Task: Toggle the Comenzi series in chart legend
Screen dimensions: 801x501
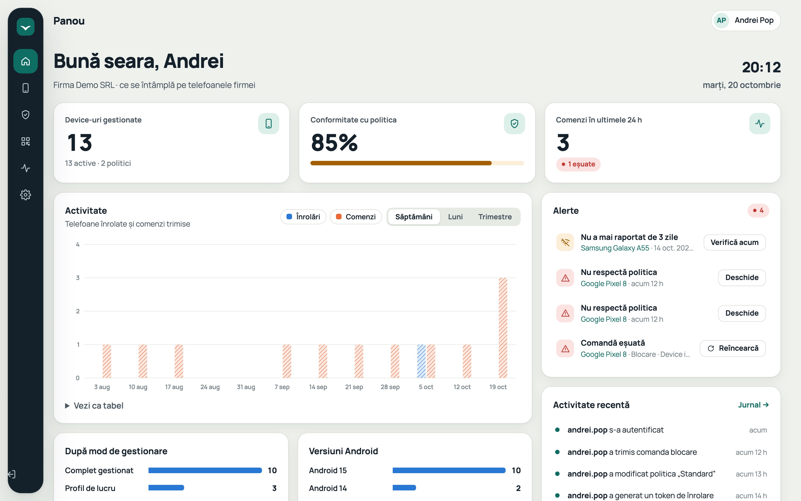Action: tap(356, 217)
